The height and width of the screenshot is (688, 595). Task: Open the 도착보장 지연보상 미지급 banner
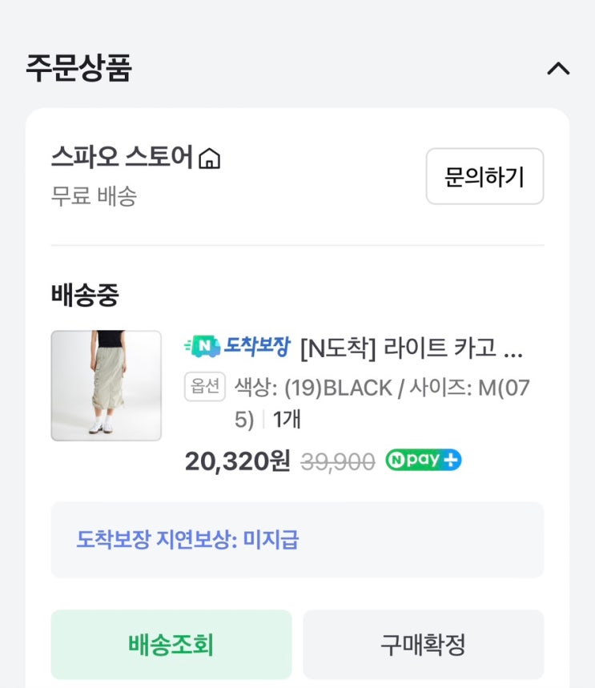(x=297, y=540)
